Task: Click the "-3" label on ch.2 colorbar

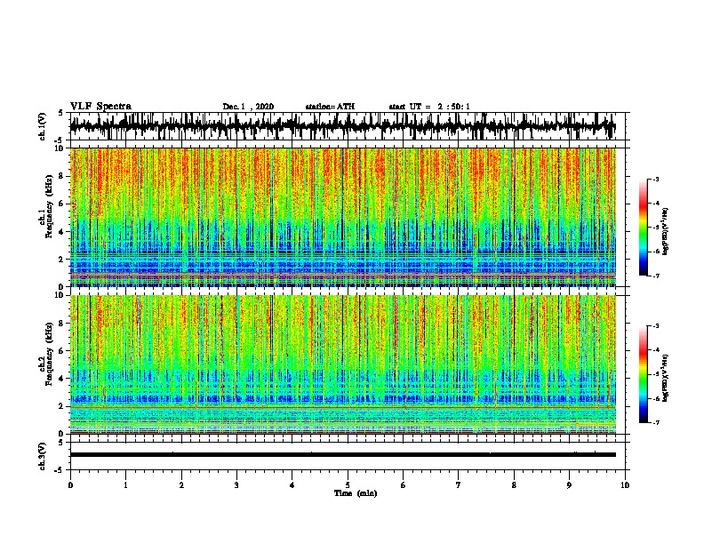Action: click(655, 326)
